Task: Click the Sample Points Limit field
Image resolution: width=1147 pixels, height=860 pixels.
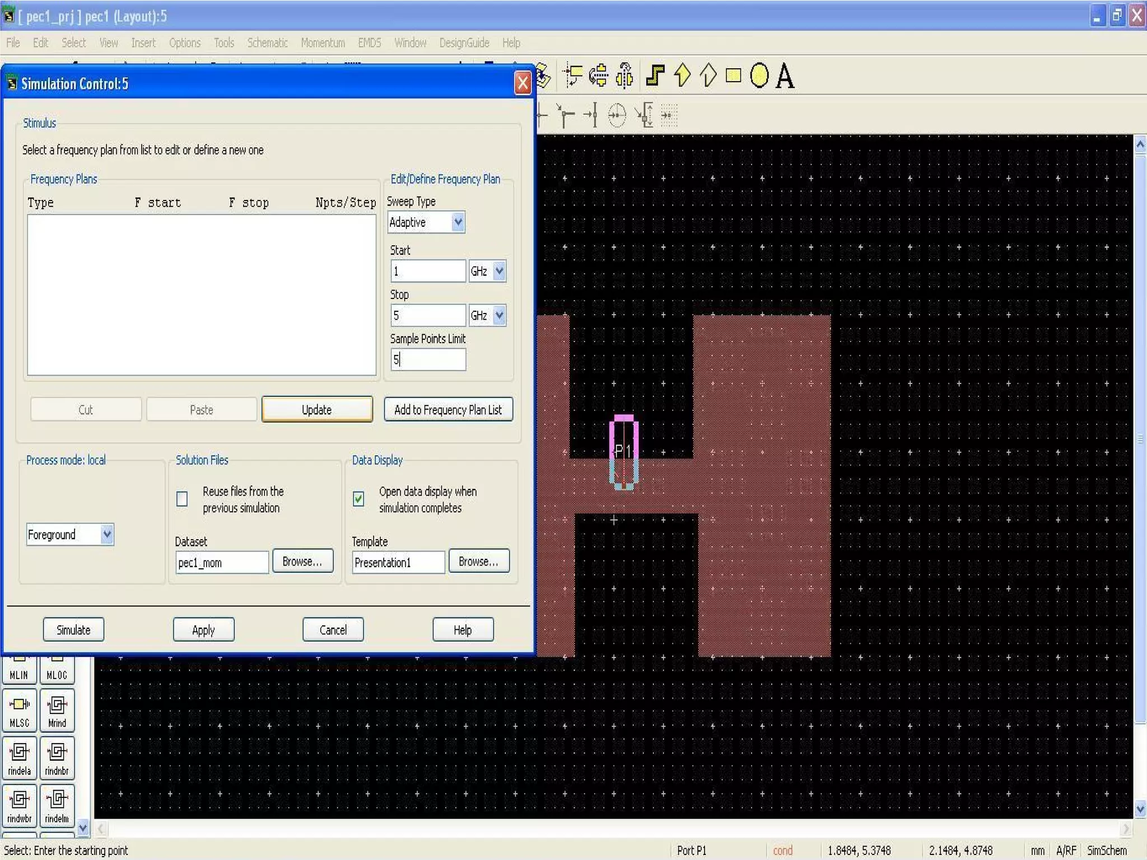Action: pos(428,359)
